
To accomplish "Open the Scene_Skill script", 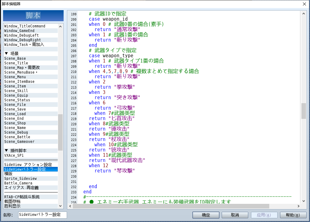I will point(31,91).
